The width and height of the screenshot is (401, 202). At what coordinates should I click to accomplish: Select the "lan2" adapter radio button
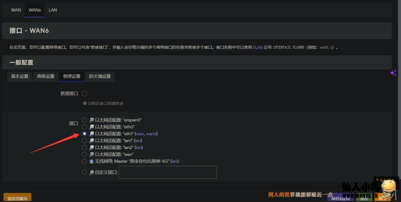pyautogui.click(x=85, y=148)
